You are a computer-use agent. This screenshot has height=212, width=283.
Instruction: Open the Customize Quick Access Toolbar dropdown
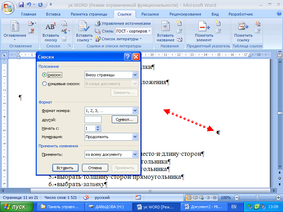coord(51,4)
